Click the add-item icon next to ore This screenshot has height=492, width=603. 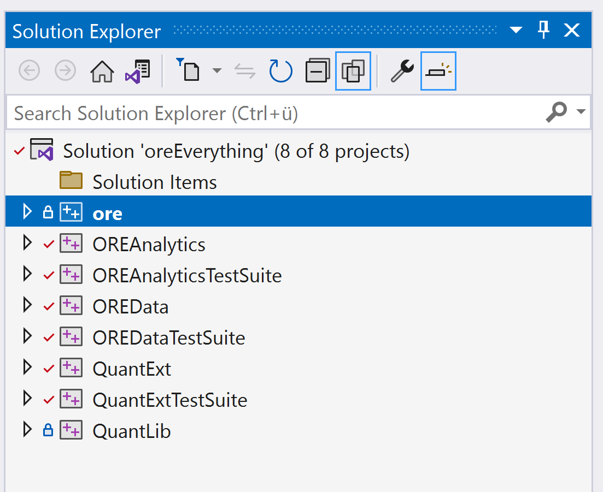tap(71, 211)
